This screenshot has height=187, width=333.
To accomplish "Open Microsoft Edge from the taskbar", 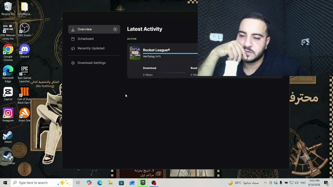I will pos(100,183).
